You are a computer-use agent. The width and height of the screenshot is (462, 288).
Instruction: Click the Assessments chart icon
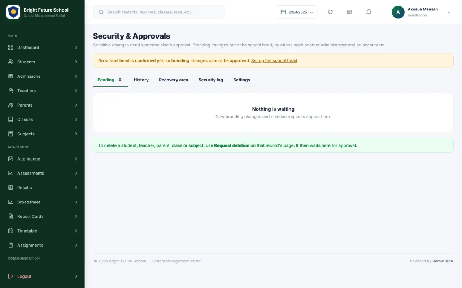pos(10,173)
